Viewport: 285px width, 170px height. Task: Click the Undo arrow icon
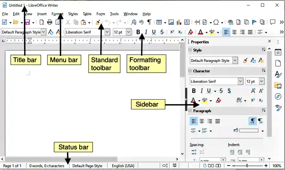108,22
